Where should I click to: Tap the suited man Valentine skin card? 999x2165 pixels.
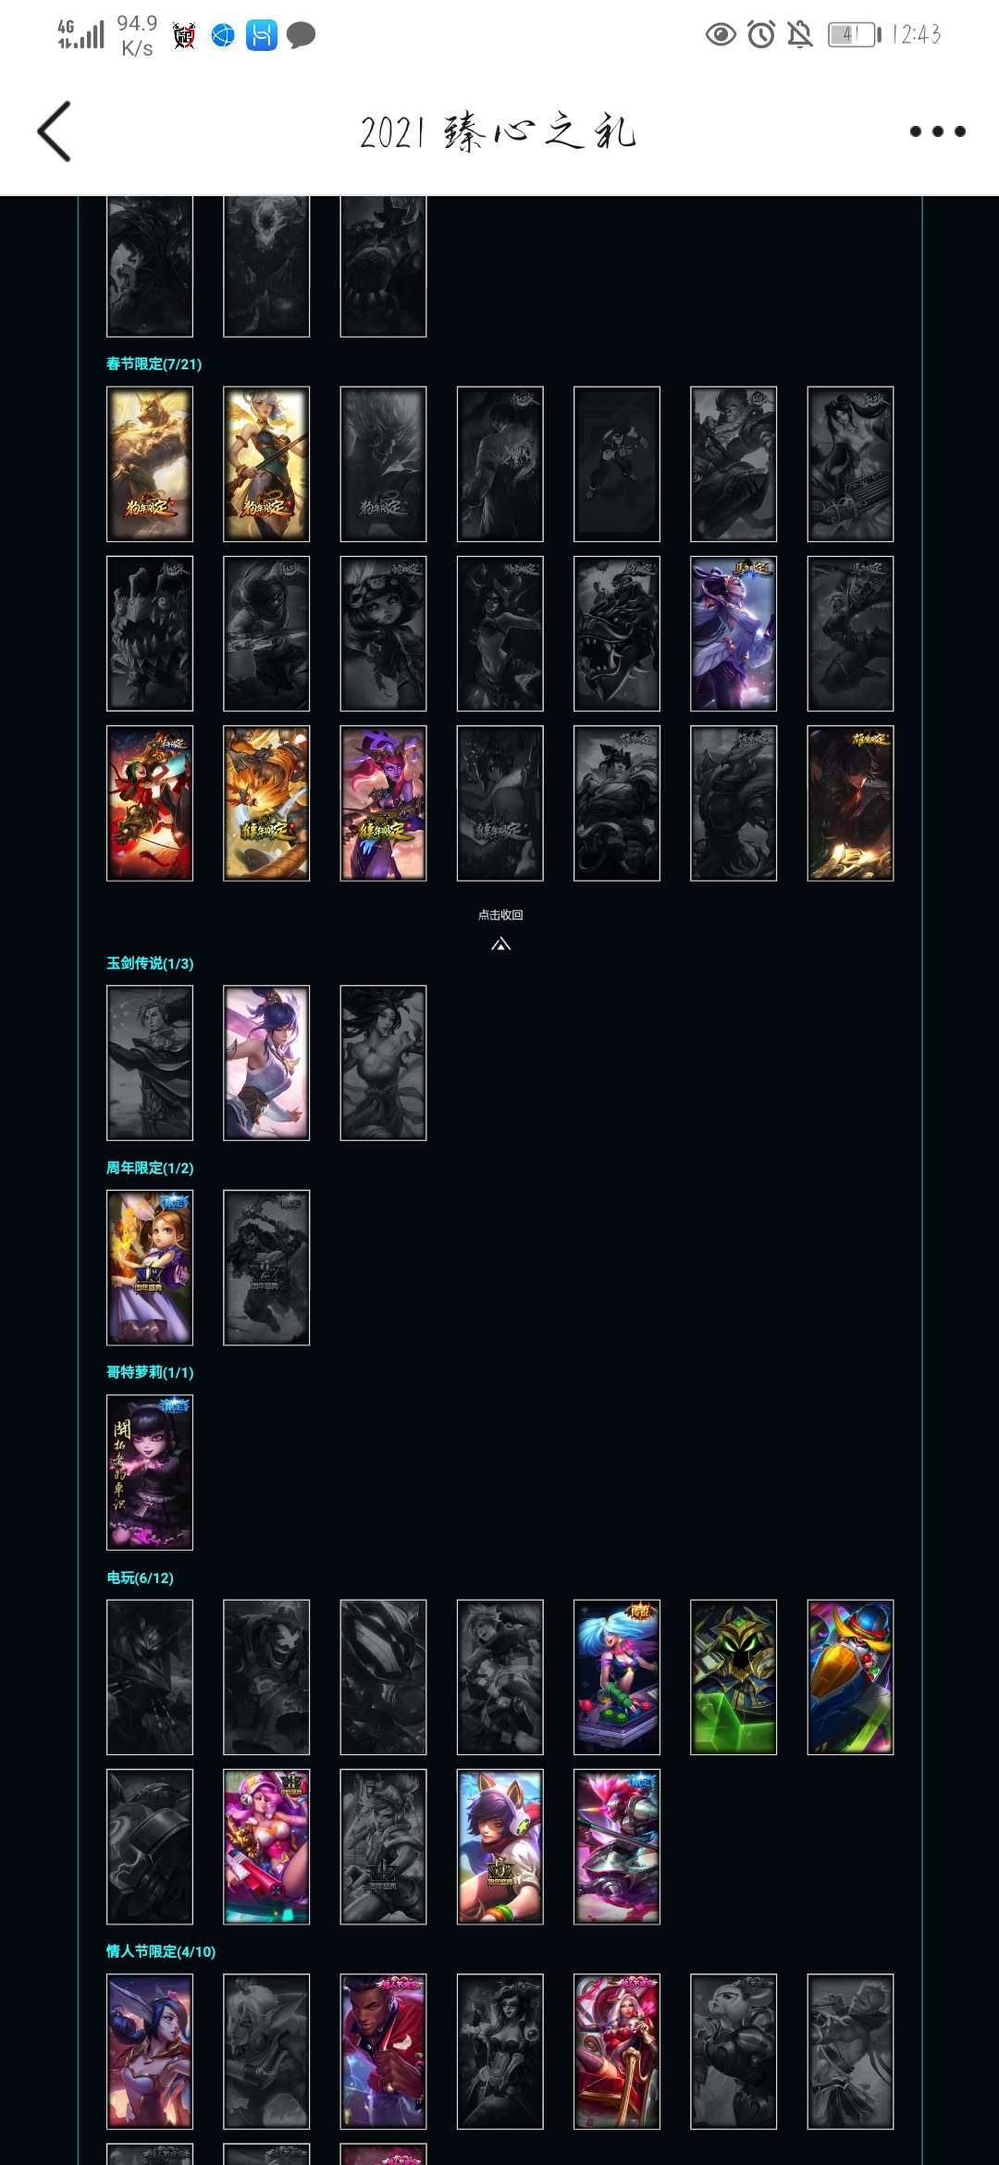383,2051
